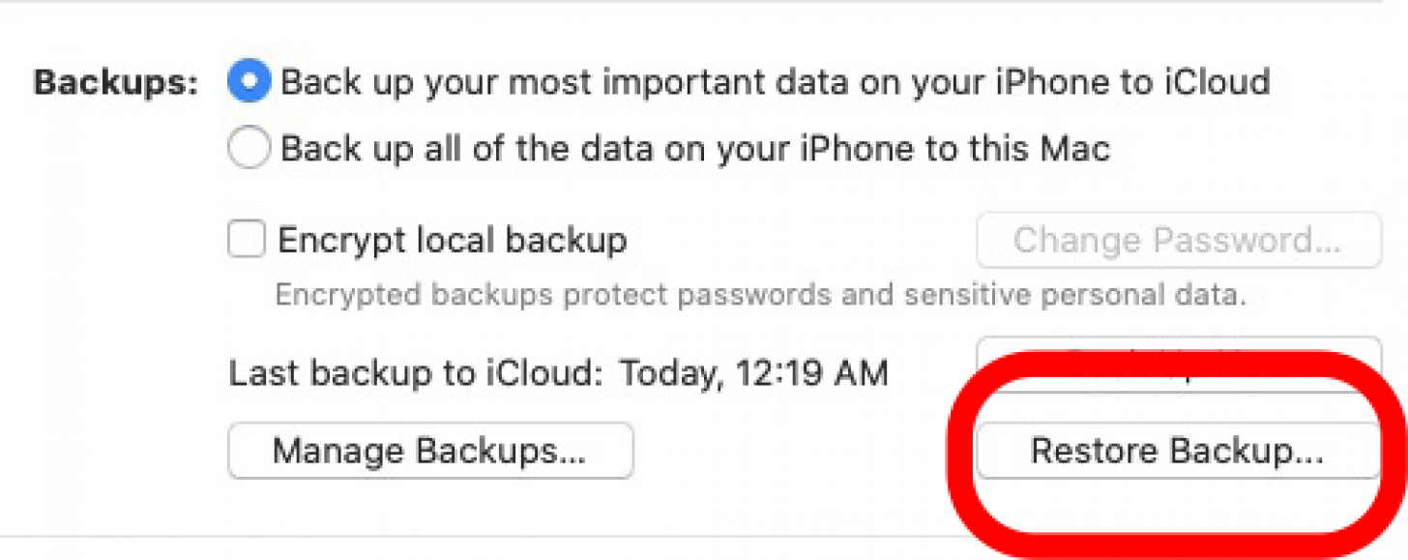Screen dimensions: 1408x560
Task: Enable the Encrypt local backup checkbox
Action: coord(247,239)
